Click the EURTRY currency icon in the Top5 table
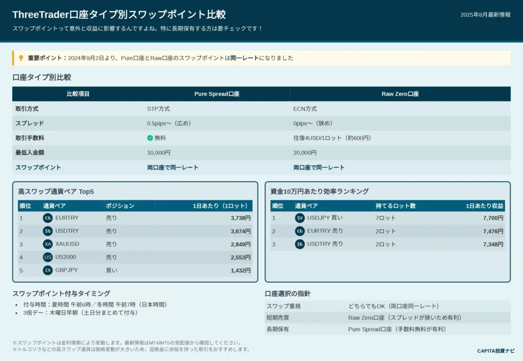This screenshot has height=361, width=523. click(x=47, y=218)
